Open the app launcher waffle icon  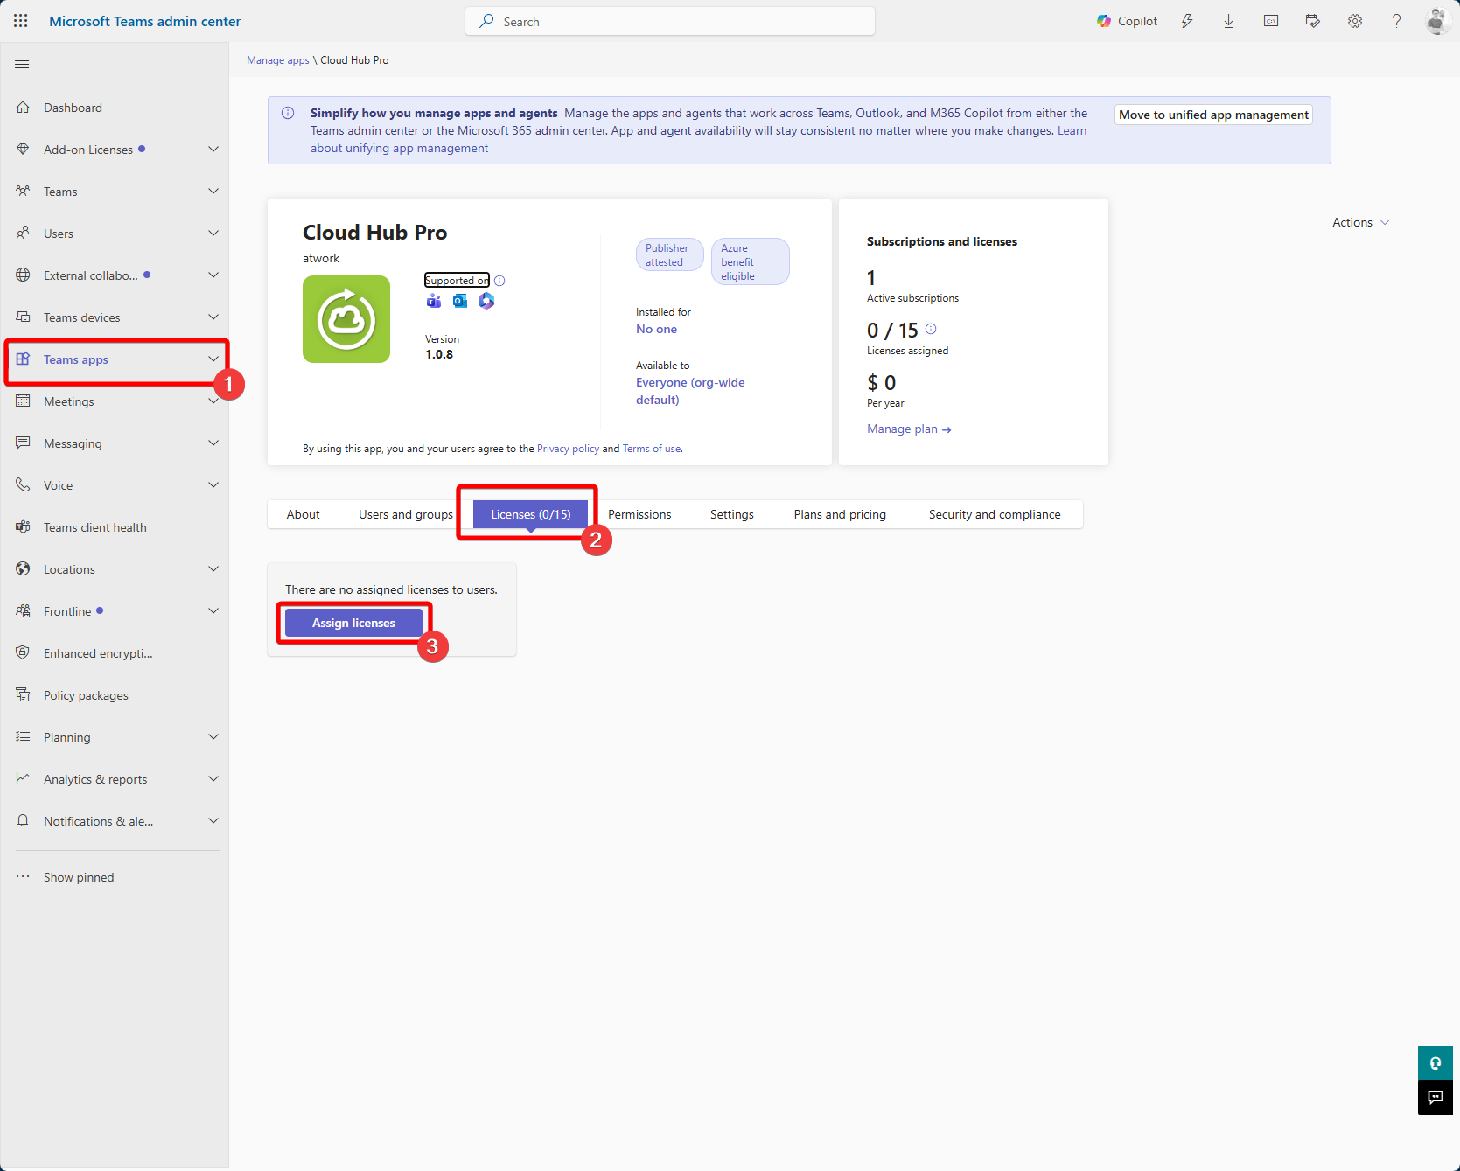coord(21,21)
